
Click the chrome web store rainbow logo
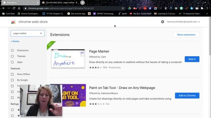tap(13, 22)
